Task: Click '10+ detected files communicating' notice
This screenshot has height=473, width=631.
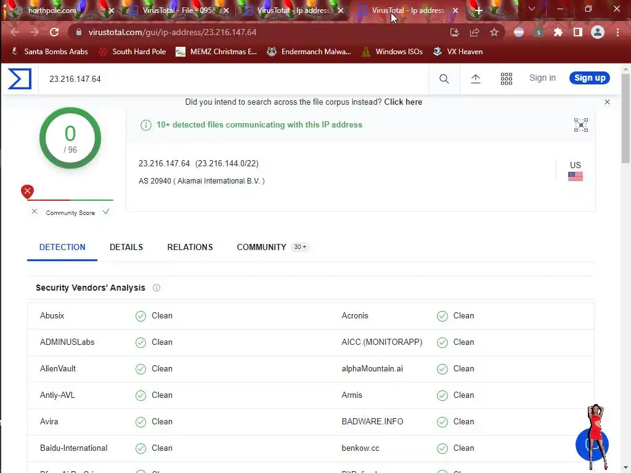Action: click(x=259, y=124)
